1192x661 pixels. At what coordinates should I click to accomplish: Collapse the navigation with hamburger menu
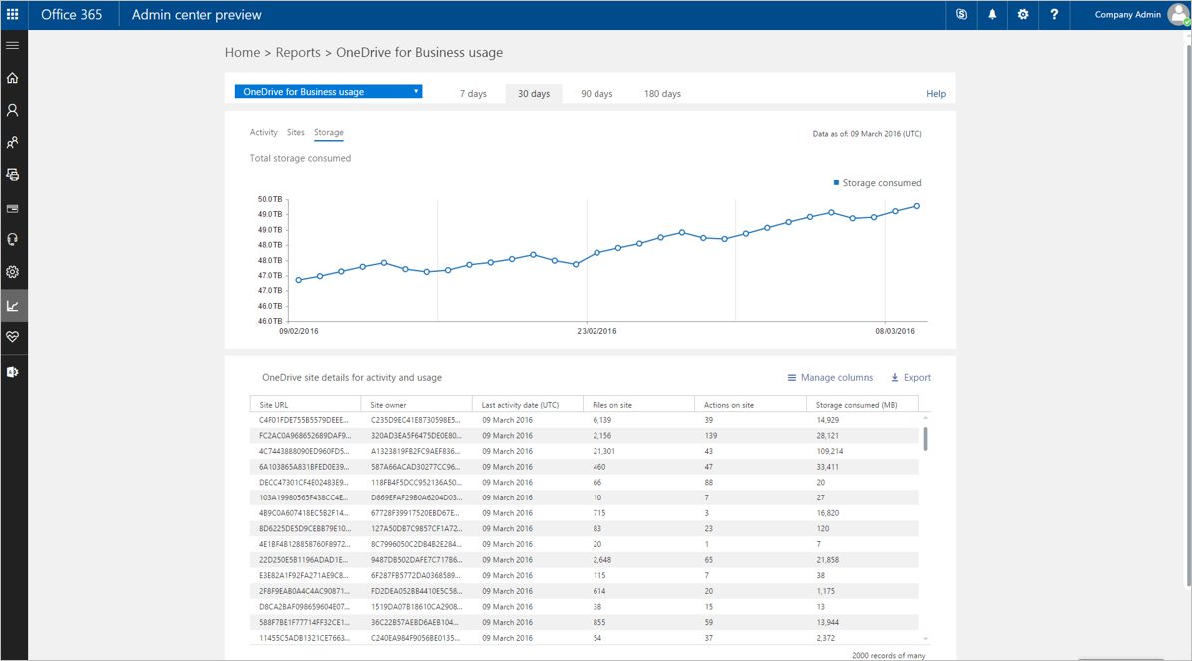[x=13, y=45]
